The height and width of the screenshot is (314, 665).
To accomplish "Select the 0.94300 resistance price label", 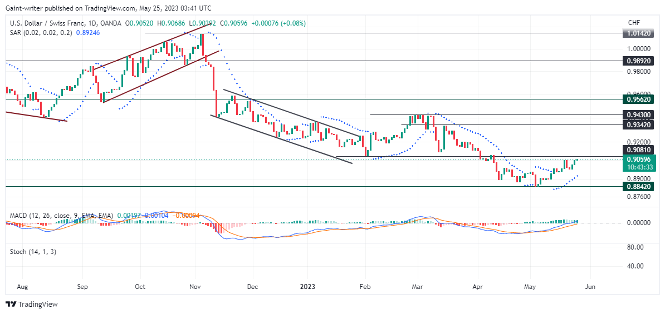I will coord(638,114).
